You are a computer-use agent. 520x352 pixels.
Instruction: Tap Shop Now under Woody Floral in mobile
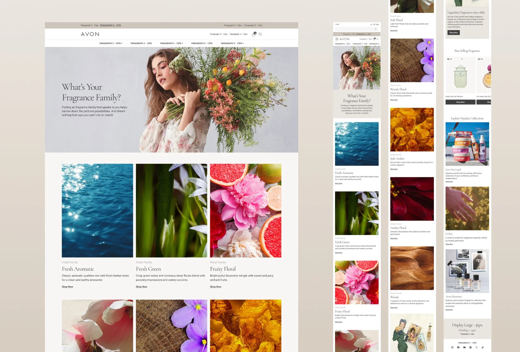click(x=394, y=100)
